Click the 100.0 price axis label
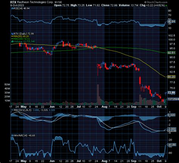The width and height of the screenshot is (179, 163). (x=172, y=40)
